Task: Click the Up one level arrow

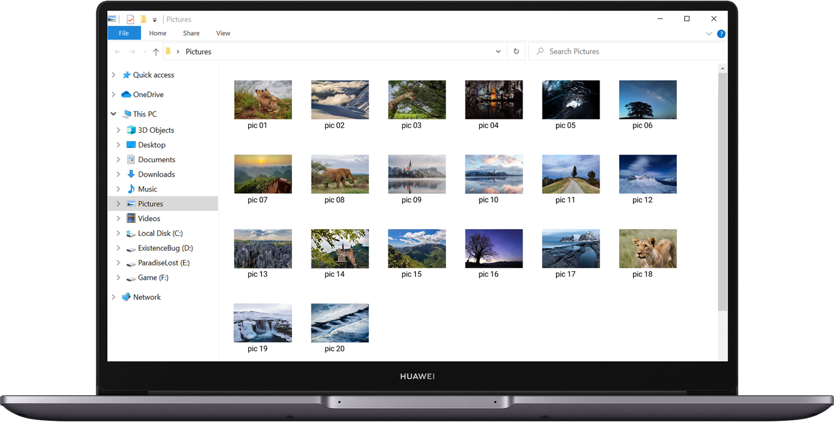Action: coord(155,51)
